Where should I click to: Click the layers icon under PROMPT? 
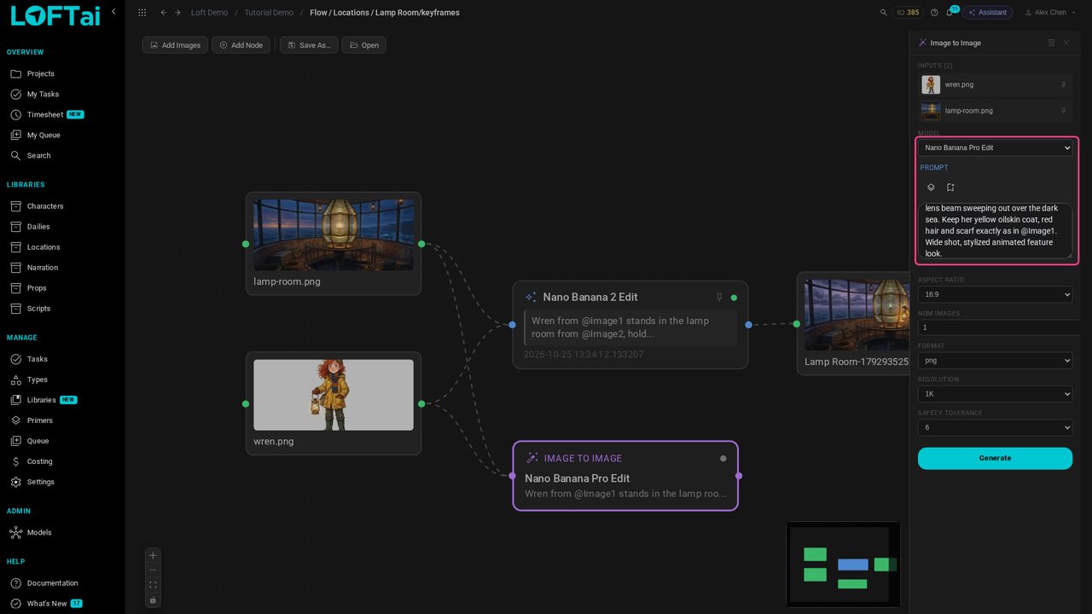tap(931, 188)
